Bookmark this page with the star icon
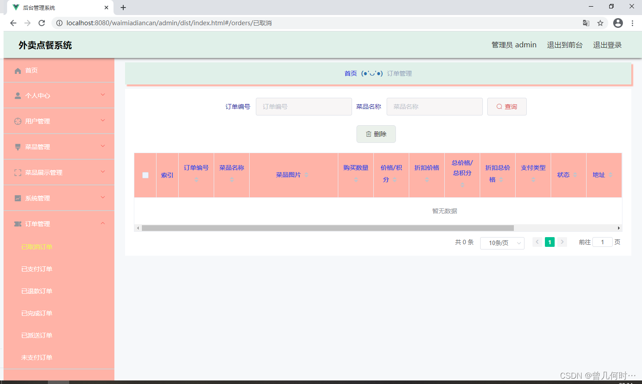Image resolution: width=642 pixels, height=384 pixels. 600,23
